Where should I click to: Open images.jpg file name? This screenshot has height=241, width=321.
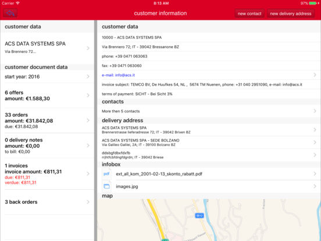(x=127, y=186)
